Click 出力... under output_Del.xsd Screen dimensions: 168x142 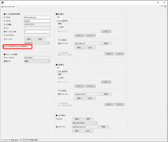coord(90,99)
